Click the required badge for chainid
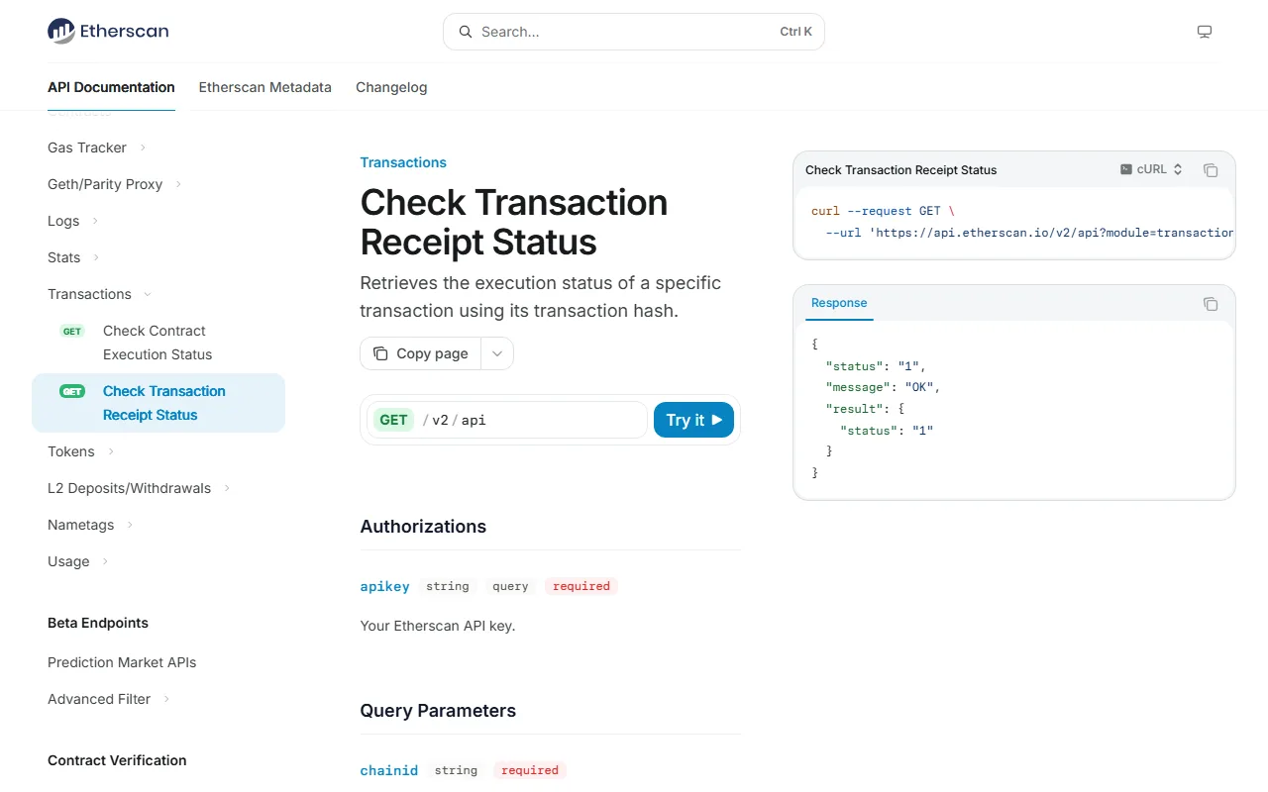Image resolution: width=1268 pixels, height=792 pixels. (530, 770)
